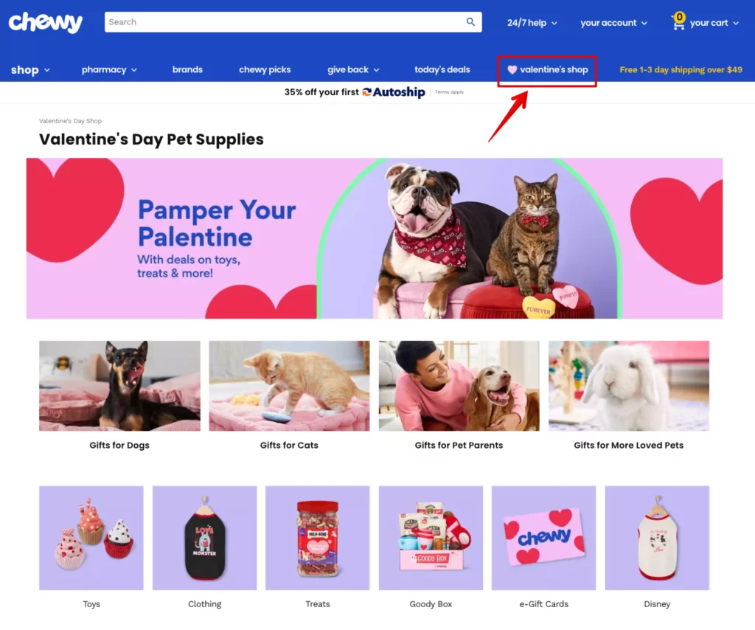This screenshot has height=630, width=755.
Task: Click the Pamper Your Palentine banner
Action: pyautogui.click(x=374, y=238)
